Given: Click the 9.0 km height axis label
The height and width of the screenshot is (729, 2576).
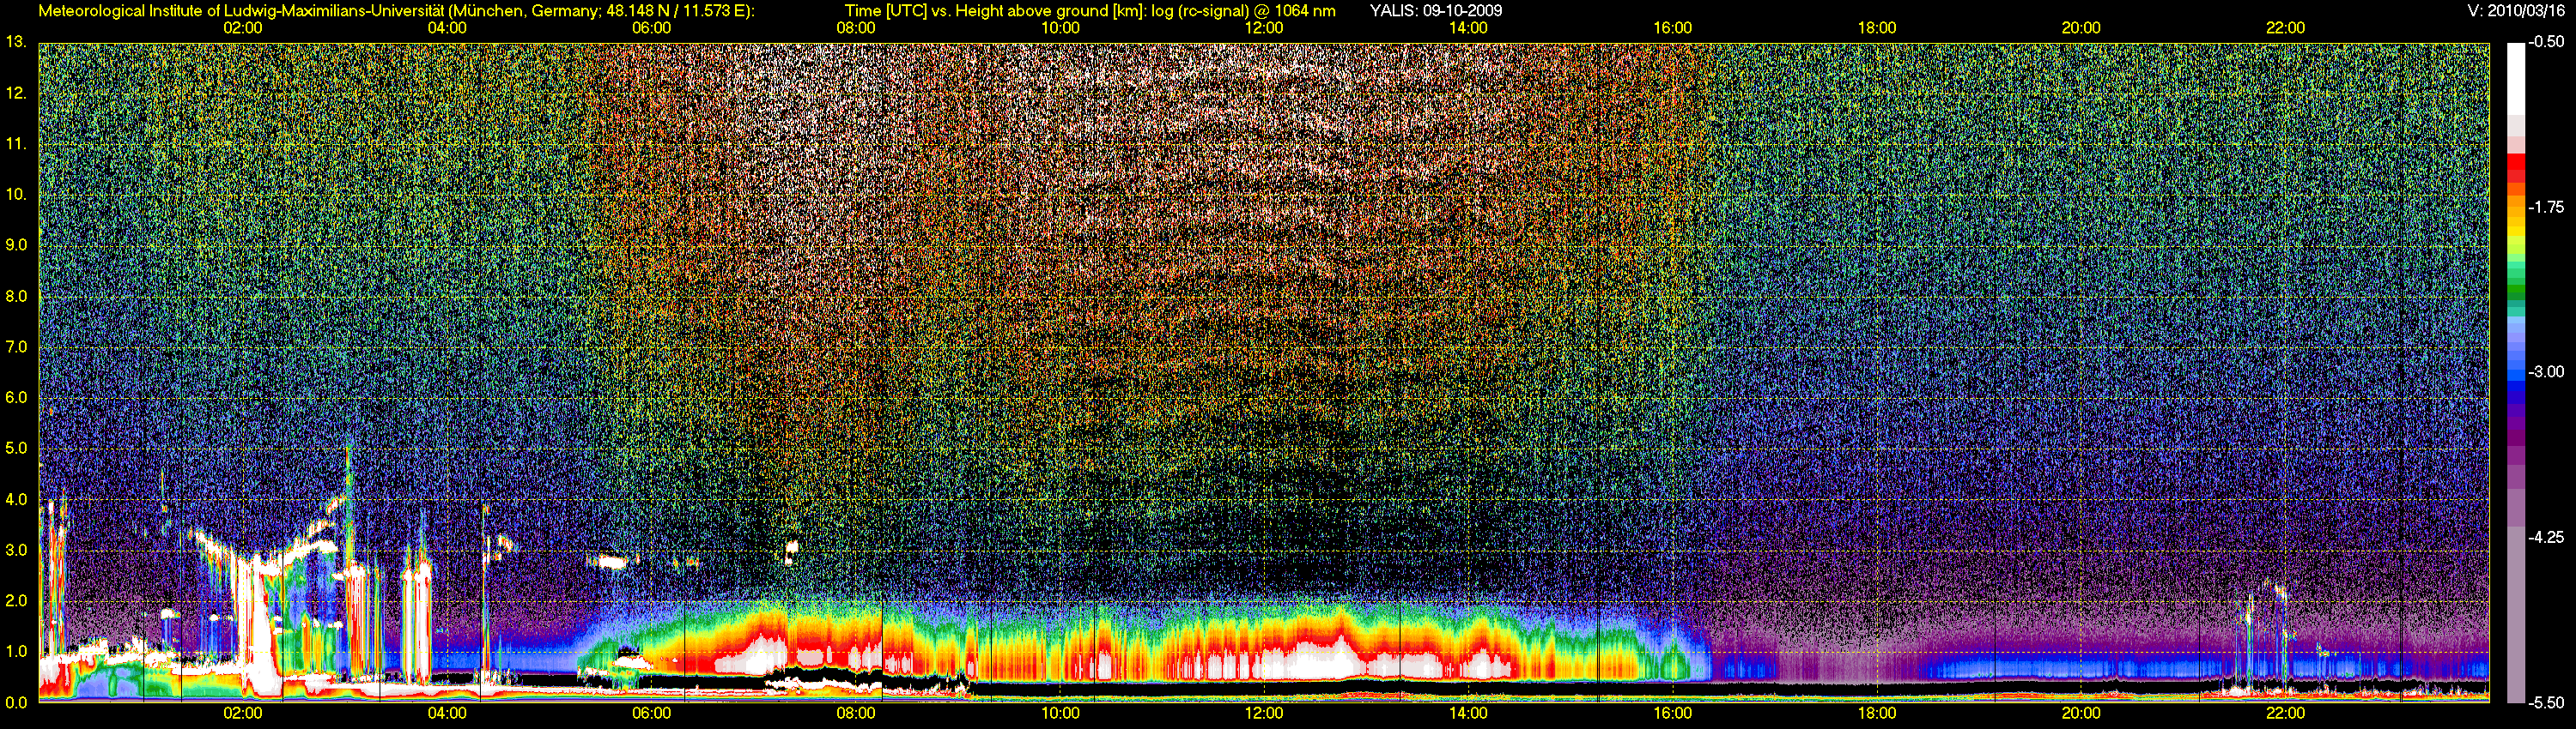Looking at the screenshot, I should pos(16,244).
